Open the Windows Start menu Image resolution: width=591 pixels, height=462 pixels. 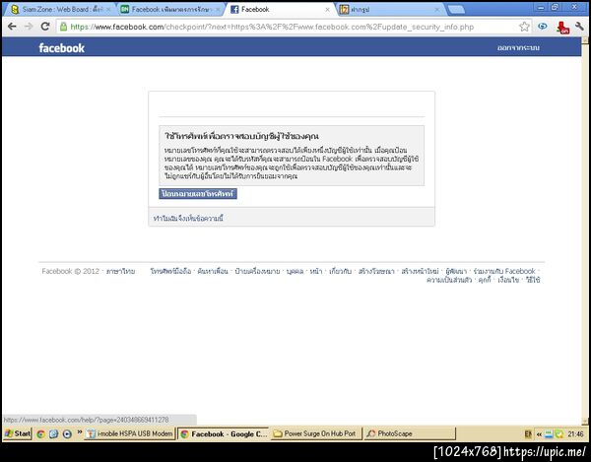click(18, 433)
